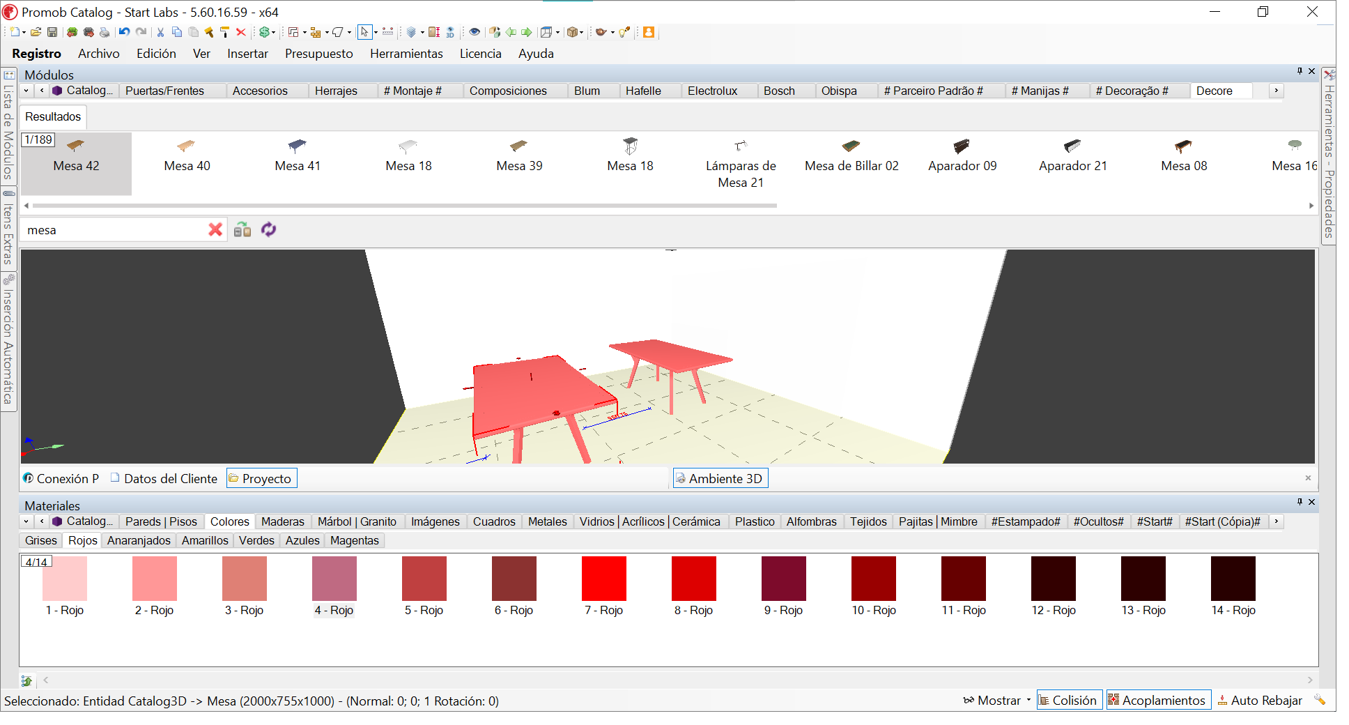Select the arrow pointer tool
This screenshot has width=1349, height=725.
click(x=364, y=32)
